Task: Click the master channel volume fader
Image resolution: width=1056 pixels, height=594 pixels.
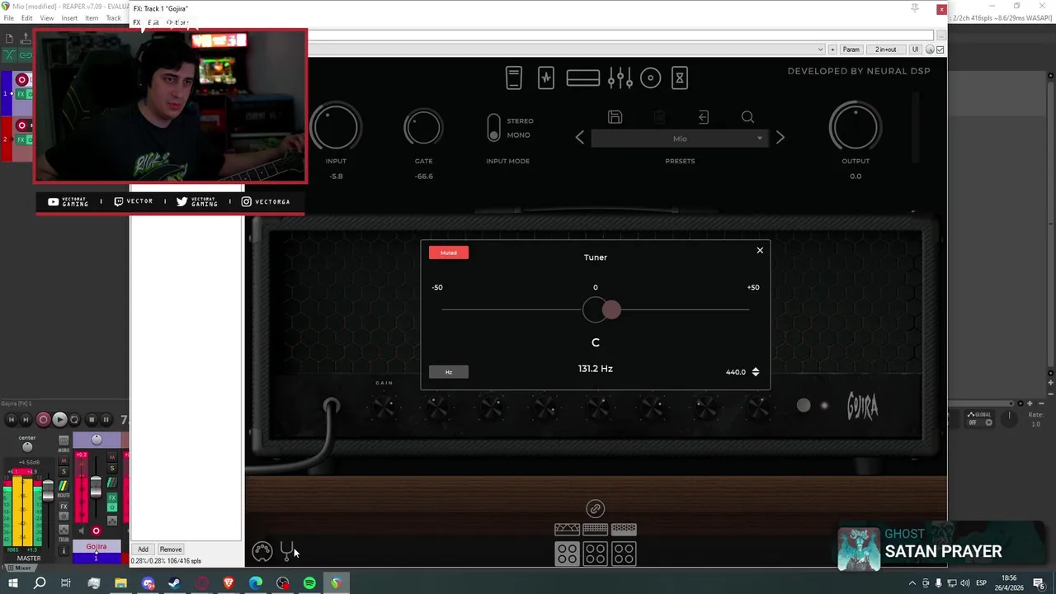Action: 48,491
